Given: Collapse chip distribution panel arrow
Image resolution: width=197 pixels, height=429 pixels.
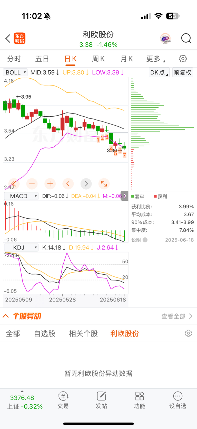Looking at the screenshot, I should click(124, 196).
